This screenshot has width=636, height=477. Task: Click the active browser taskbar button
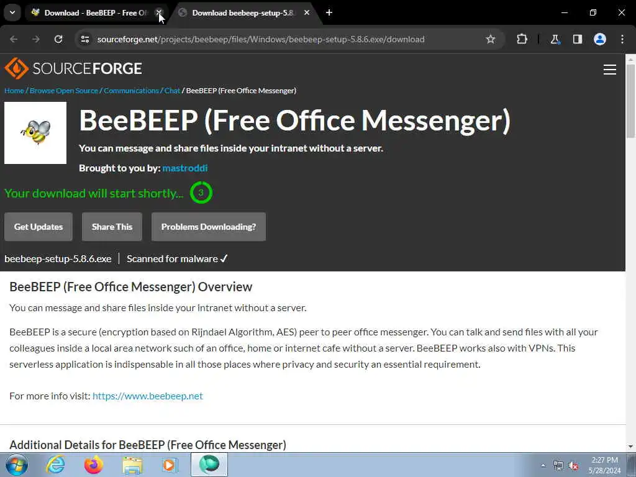[x=209, y=465]
